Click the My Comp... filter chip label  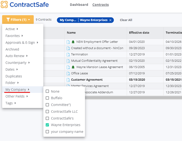(x=68, y=20)
